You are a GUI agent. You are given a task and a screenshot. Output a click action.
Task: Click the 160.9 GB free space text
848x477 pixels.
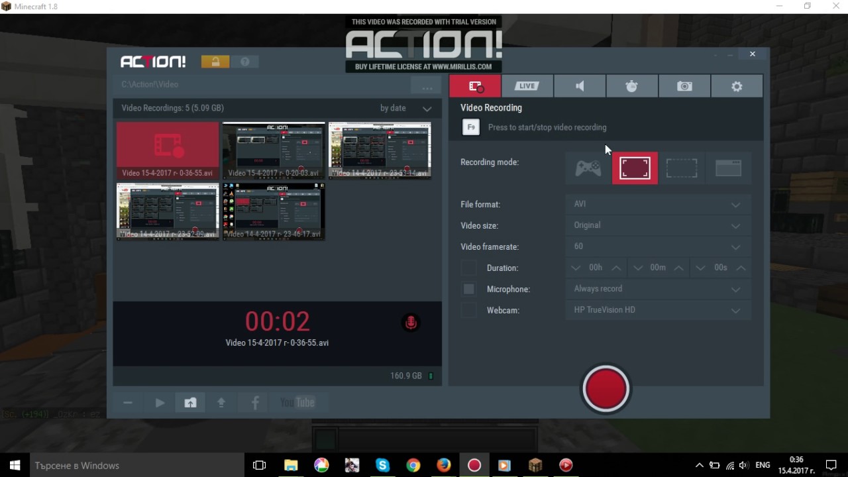pos(406,376)
